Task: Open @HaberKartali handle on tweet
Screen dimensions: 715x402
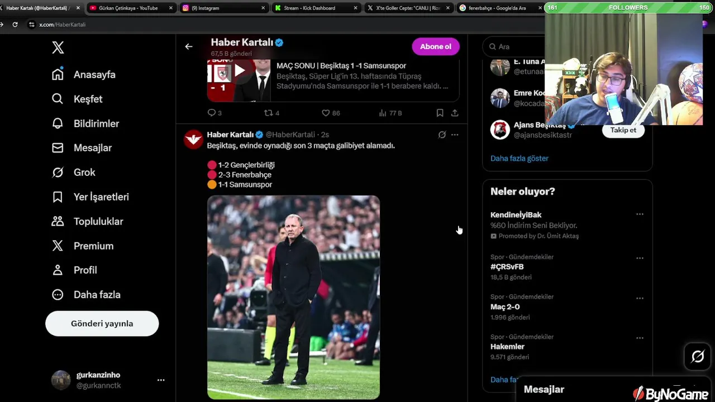Action: point(290,135)
